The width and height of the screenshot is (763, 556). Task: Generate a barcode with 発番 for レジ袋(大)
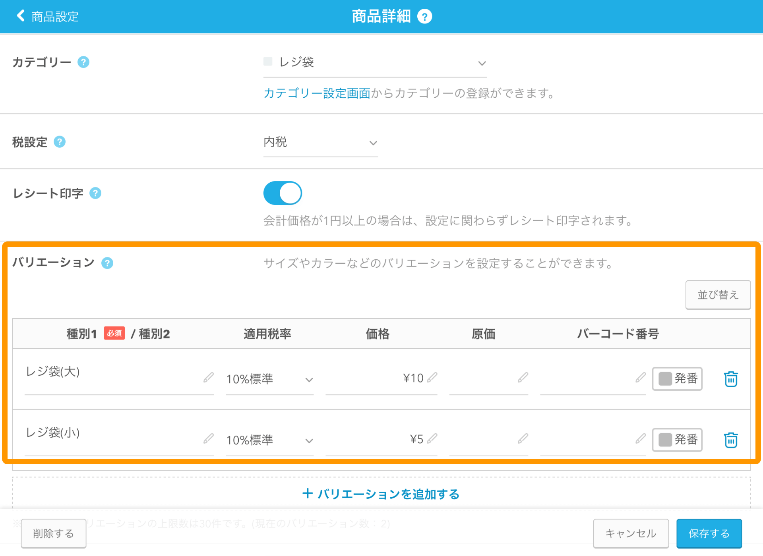point(677,379)
